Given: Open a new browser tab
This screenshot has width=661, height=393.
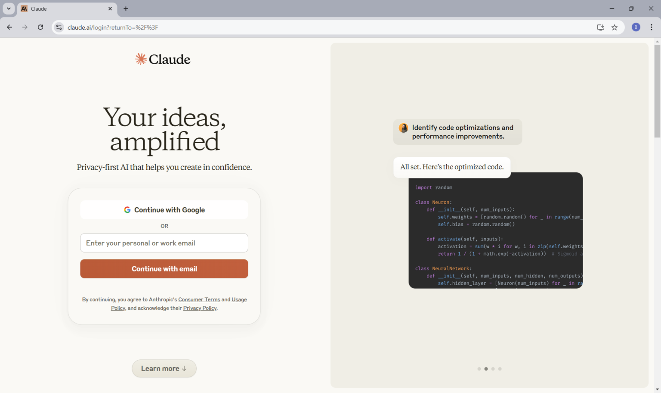Looking at the screenshot, I should tap(125, 9).
